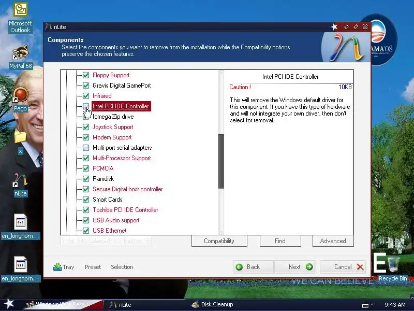Uncheck the Joystick Support checkbox
Screen dimensions: 414x311
(86, 127)
